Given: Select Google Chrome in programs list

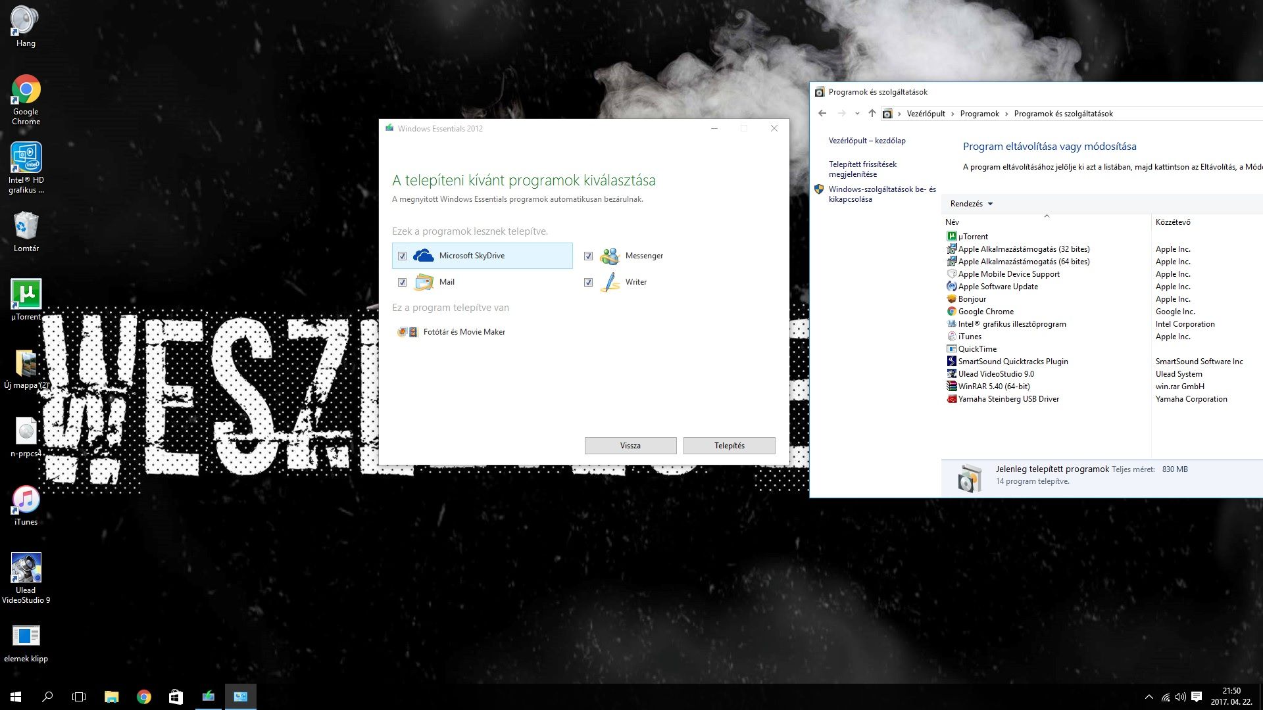Looking at the screenshot, I should [980, 312].
